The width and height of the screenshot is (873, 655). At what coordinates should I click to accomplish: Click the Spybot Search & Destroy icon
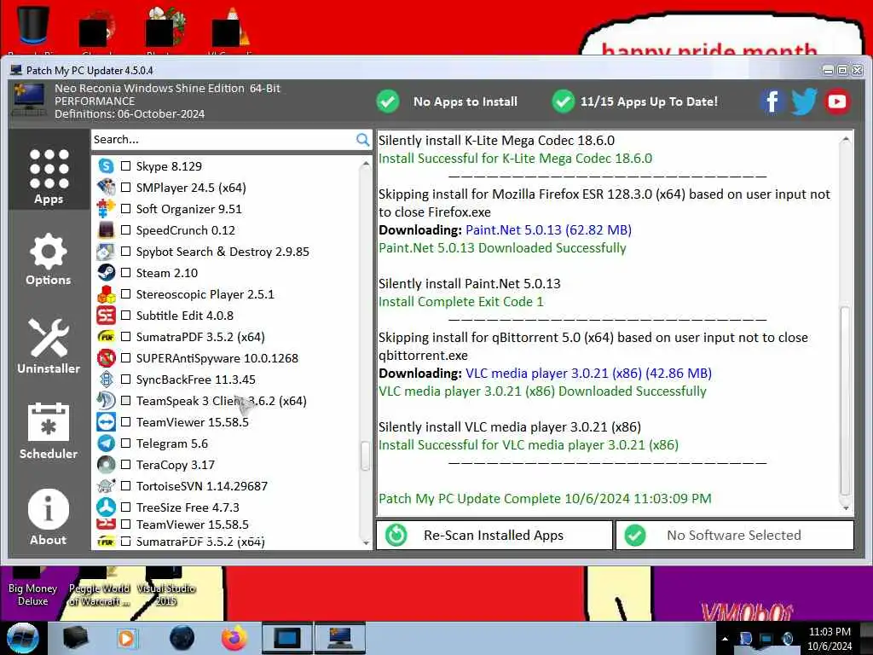[106, 252]
